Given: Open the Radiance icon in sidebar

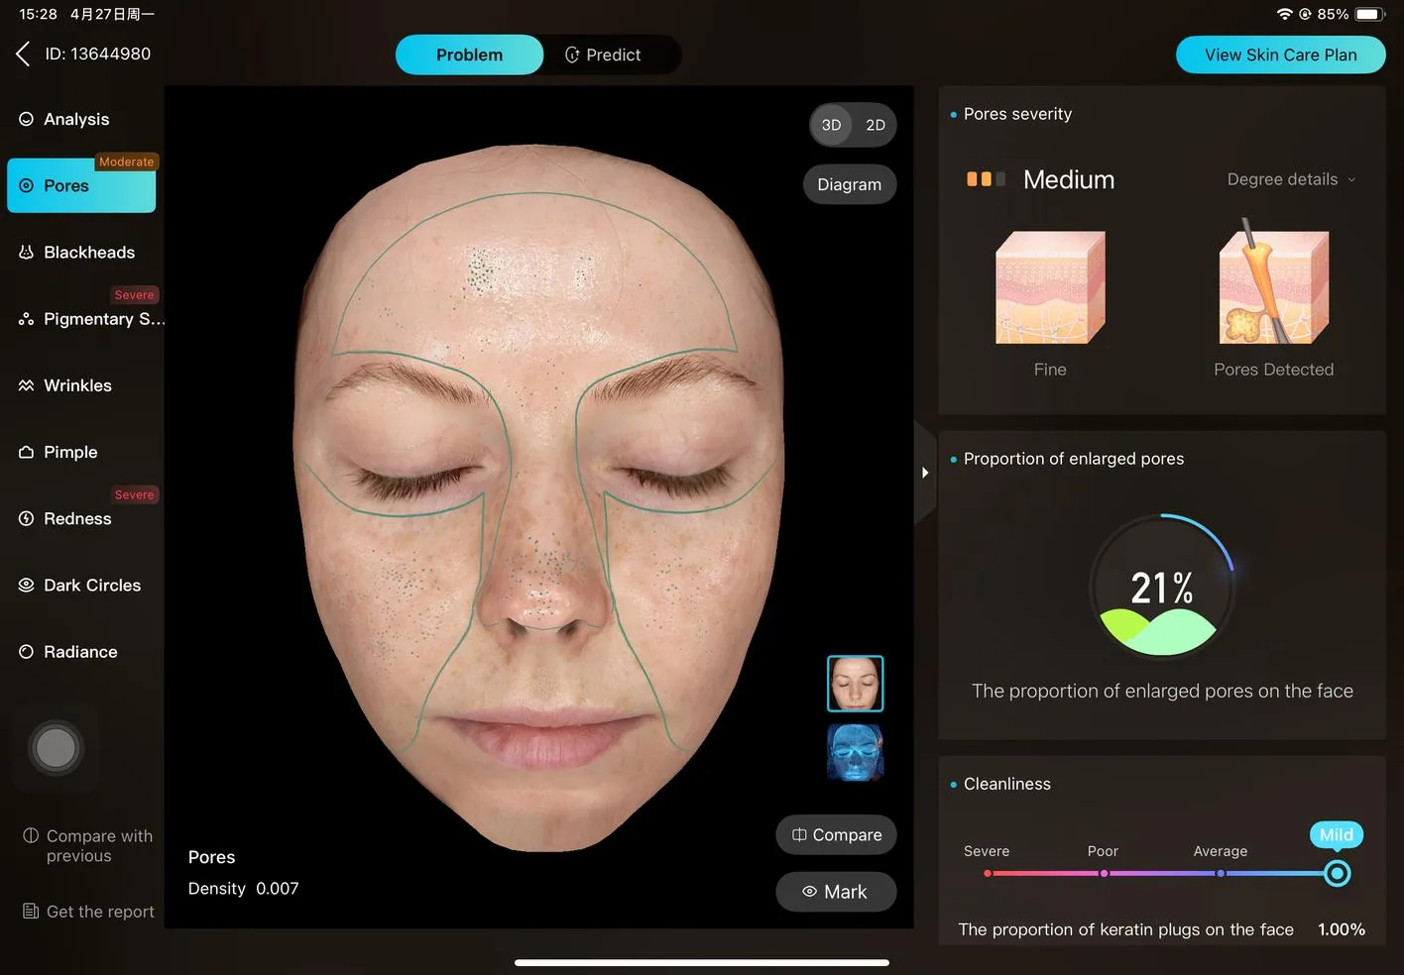Looking at the screenshot, I should (x=27, y=651).
